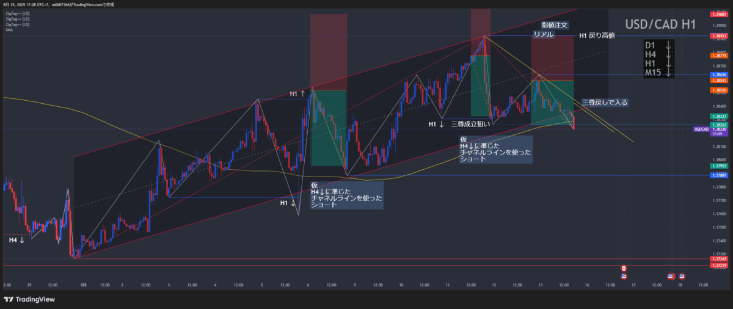The width and height of the screenshot is (733, 309).
Task: Click the Canadian flag economic event marker
Action: [x=624, y=268]
